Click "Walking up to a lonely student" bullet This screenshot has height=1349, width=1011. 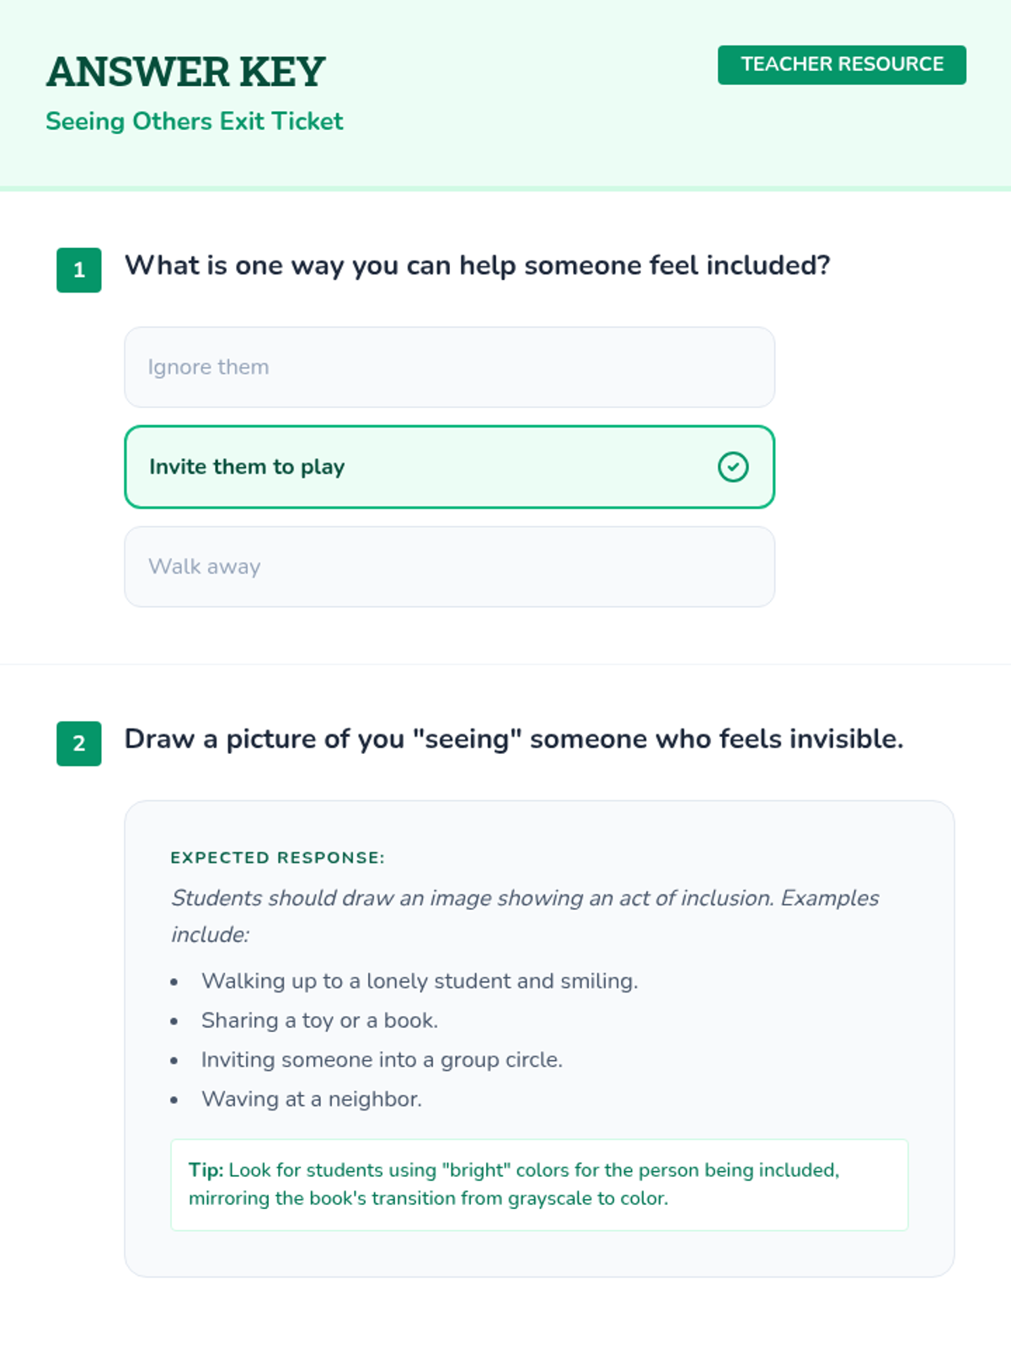tap(420, 981)
